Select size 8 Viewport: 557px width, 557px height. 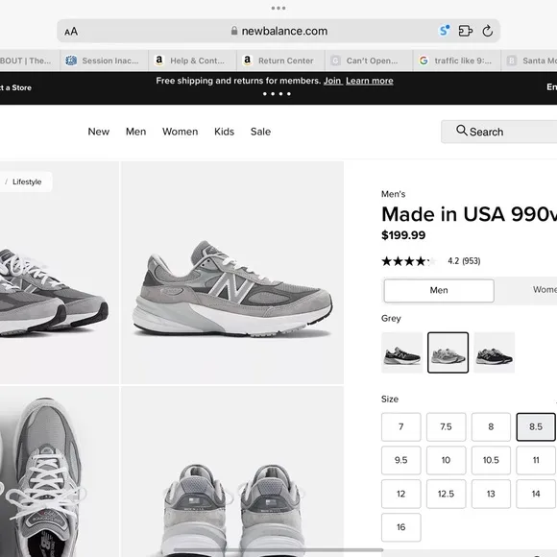coord(491,426)
